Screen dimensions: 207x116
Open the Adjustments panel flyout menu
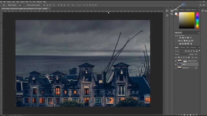pyautogui.click(x=199, y=33)
